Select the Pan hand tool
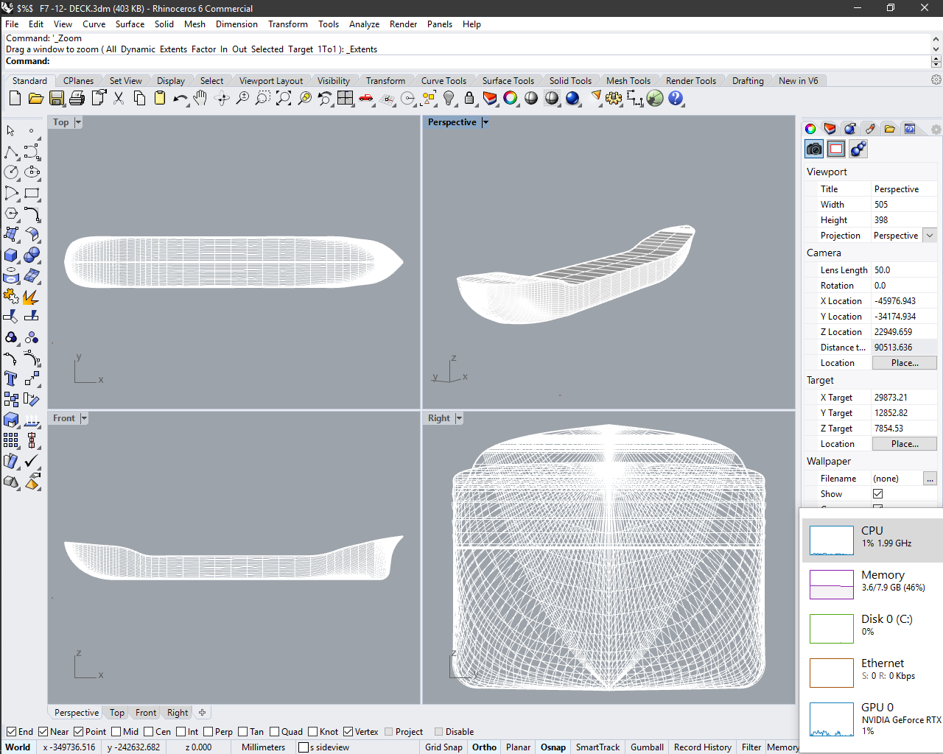The height and width of the screenshot is (754, 943). pos(200,98)
